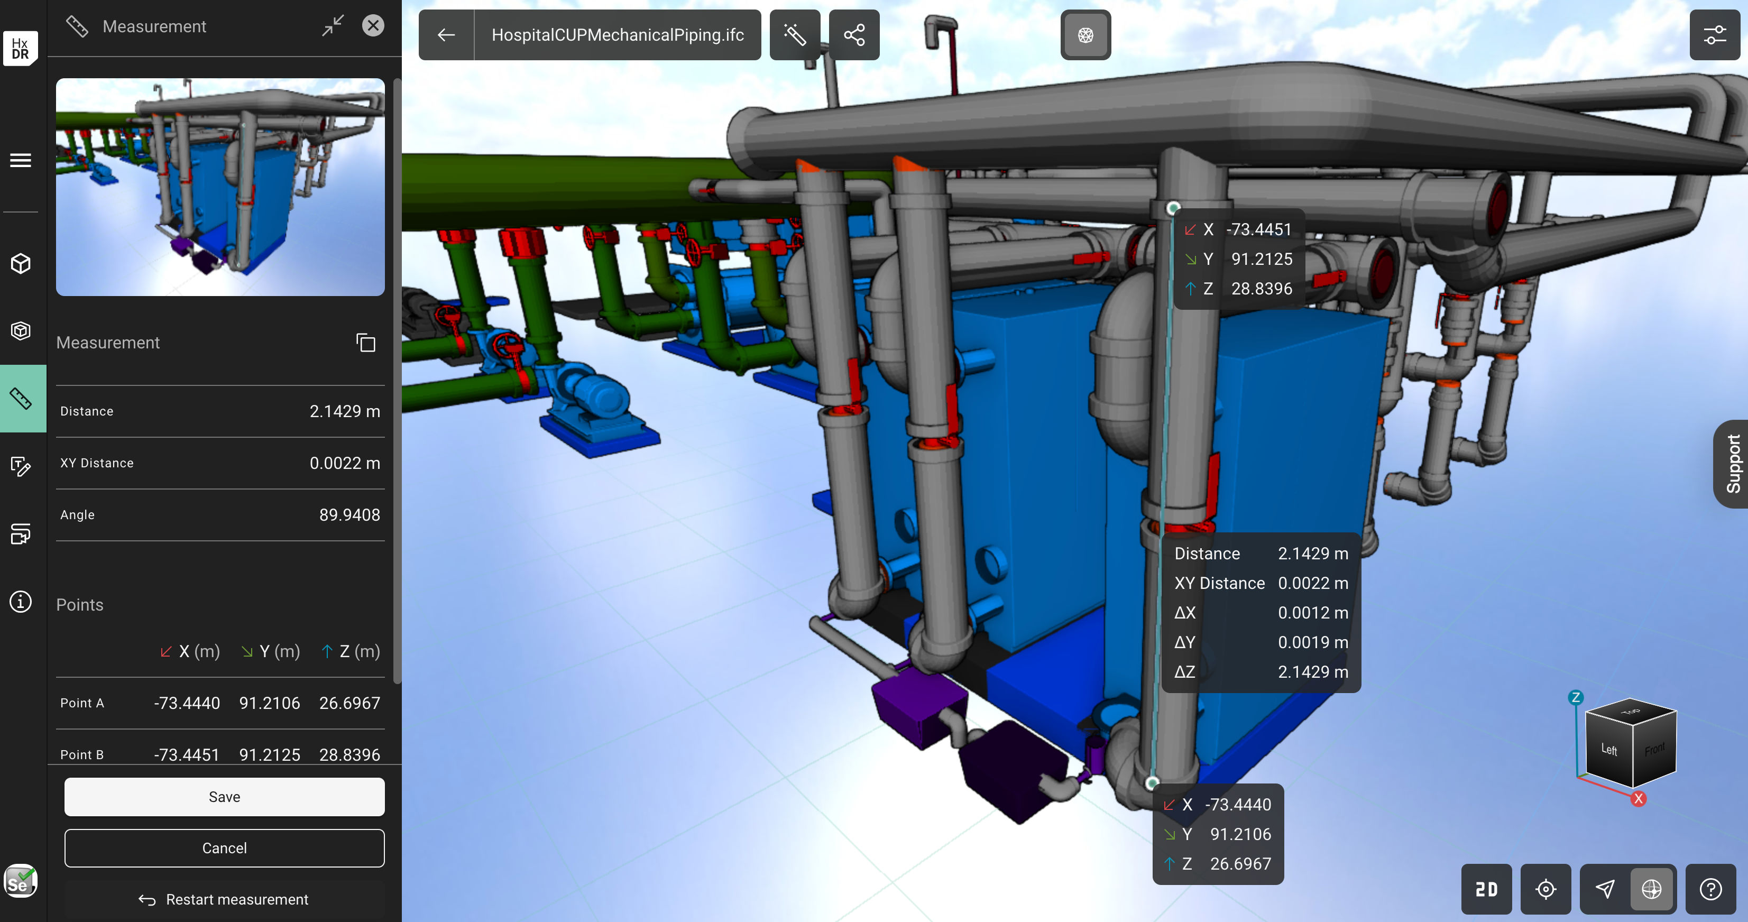Click the magic wand tool button
Image resolution: width=1748 pixels, height=922 pixels.
pyautogui.click(x=794, y=34)
